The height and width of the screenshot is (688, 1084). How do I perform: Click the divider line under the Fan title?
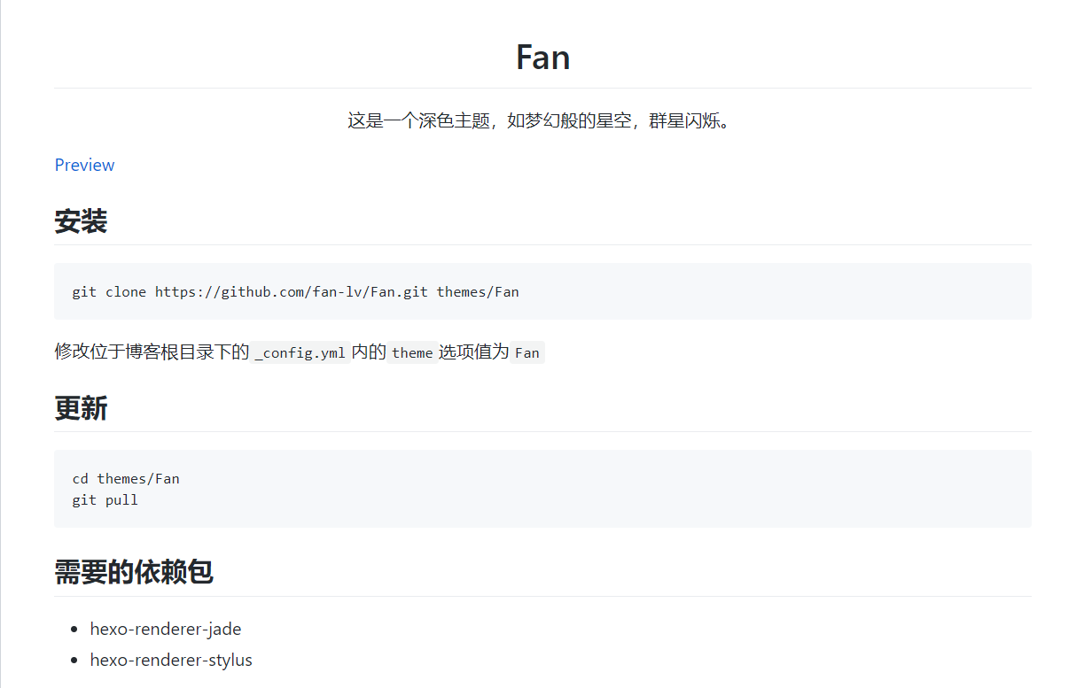coord(542,87)
